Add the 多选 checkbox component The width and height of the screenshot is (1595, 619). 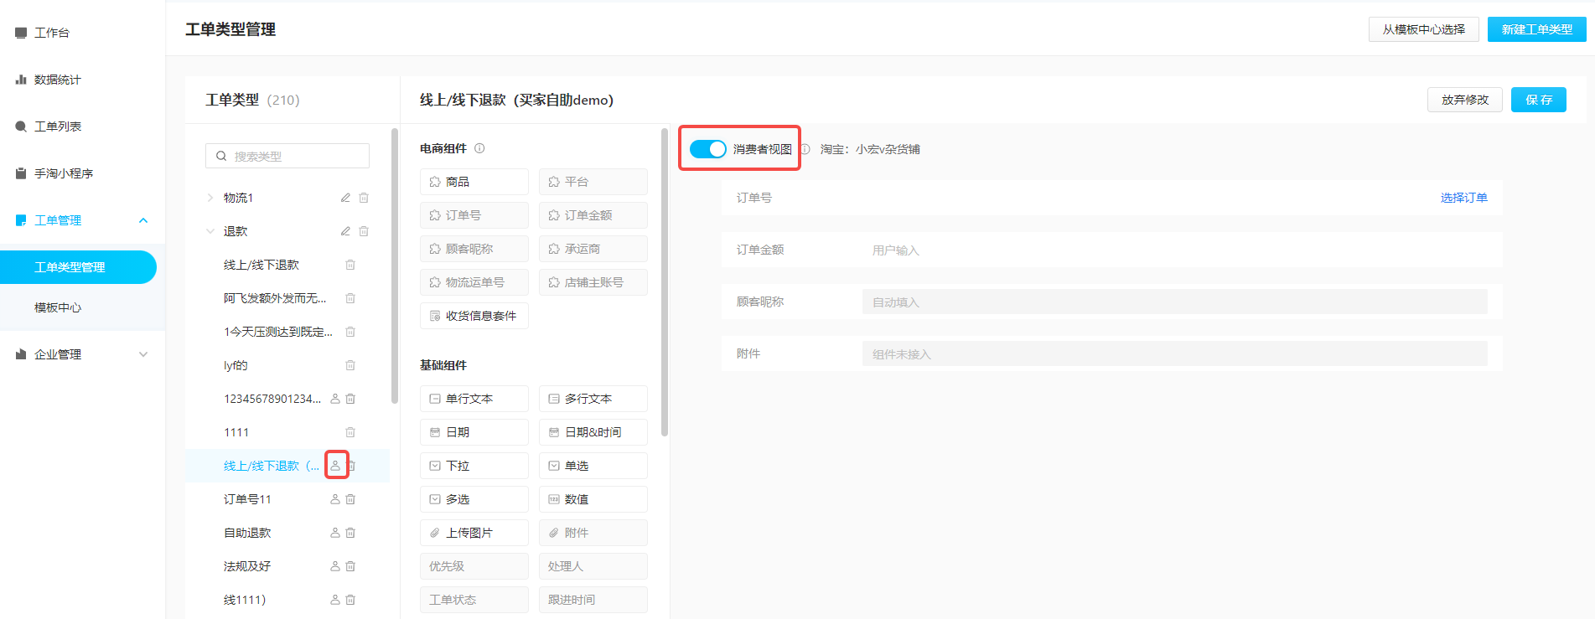pos(474,499)
